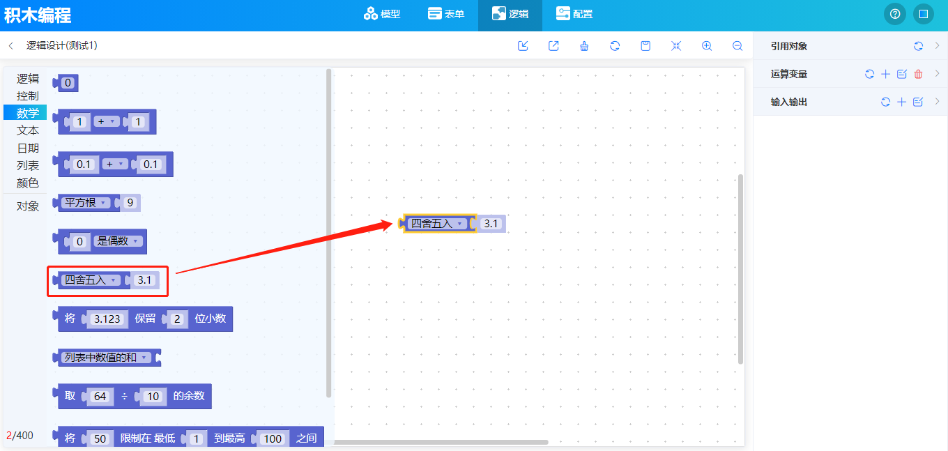Click the zoom-in magnifier icon

tap(707, 46)
